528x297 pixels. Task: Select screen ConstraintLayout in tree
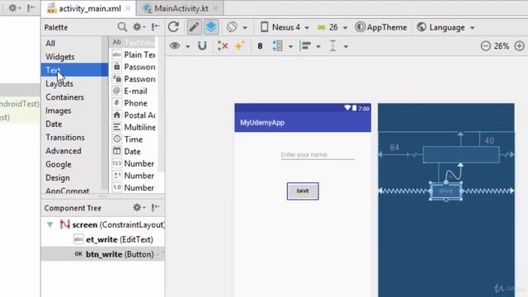[112, 224]
